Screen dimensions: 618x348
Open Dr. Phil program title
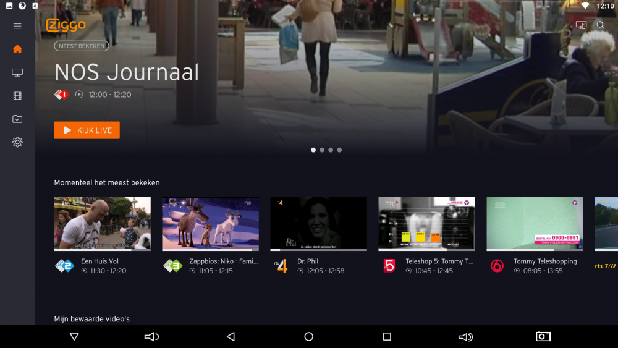pyautogui.click(x=308, y=261)
